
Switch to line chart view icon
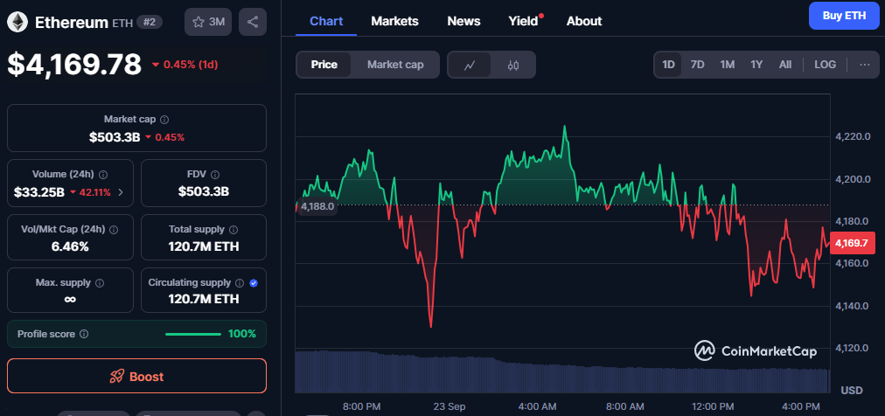point(470,65)
